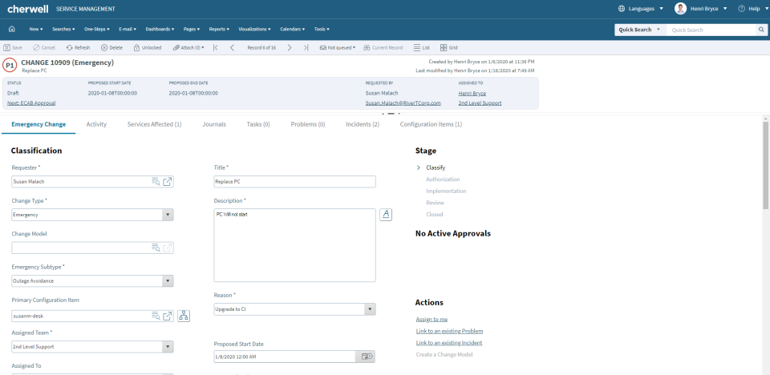
Task: Switch to the Problems (0) tab
Action: (x=308, y=125)
